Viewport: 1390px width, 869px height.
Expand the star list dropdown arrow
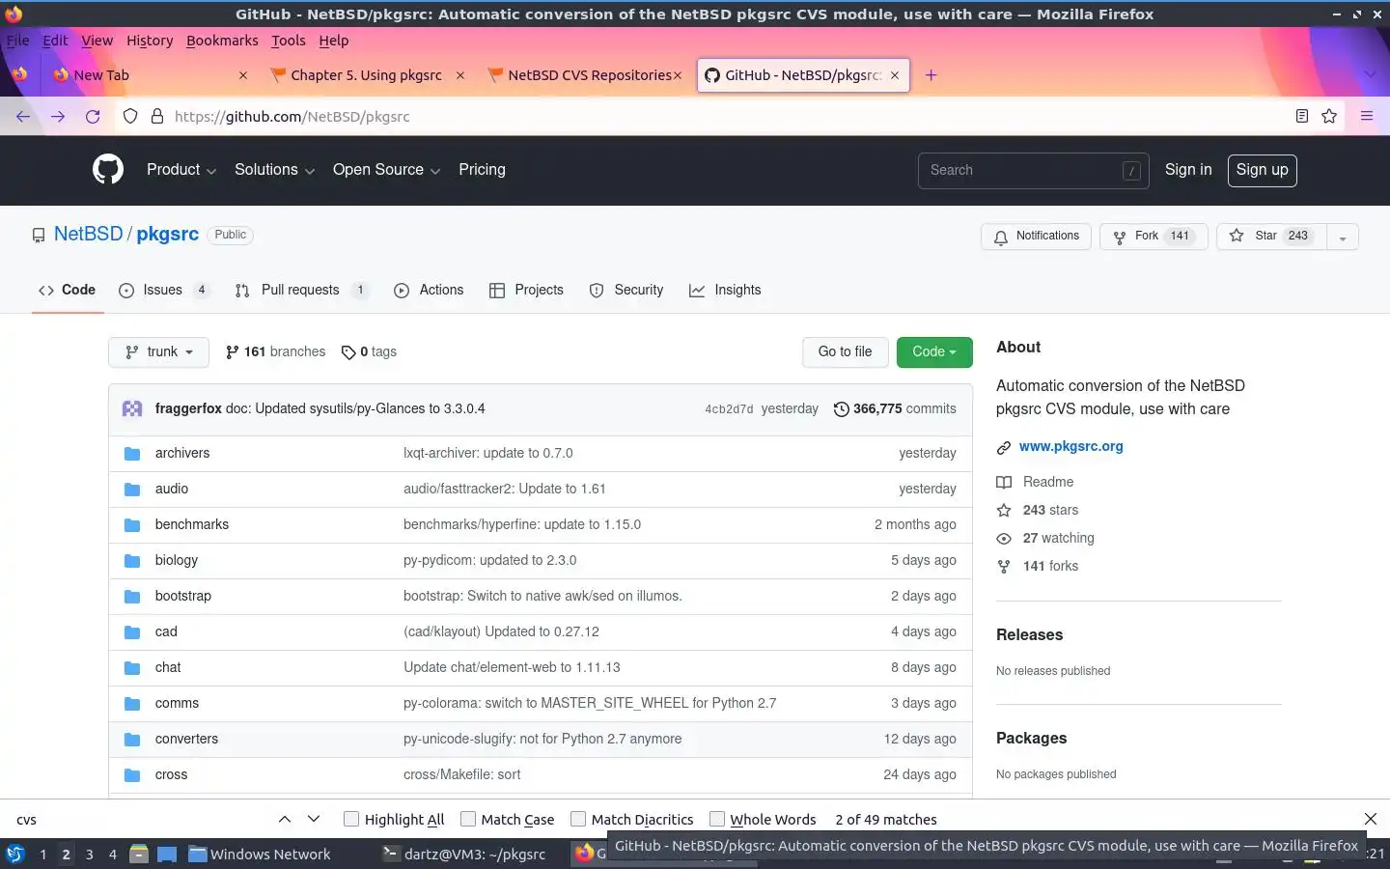1343,237
